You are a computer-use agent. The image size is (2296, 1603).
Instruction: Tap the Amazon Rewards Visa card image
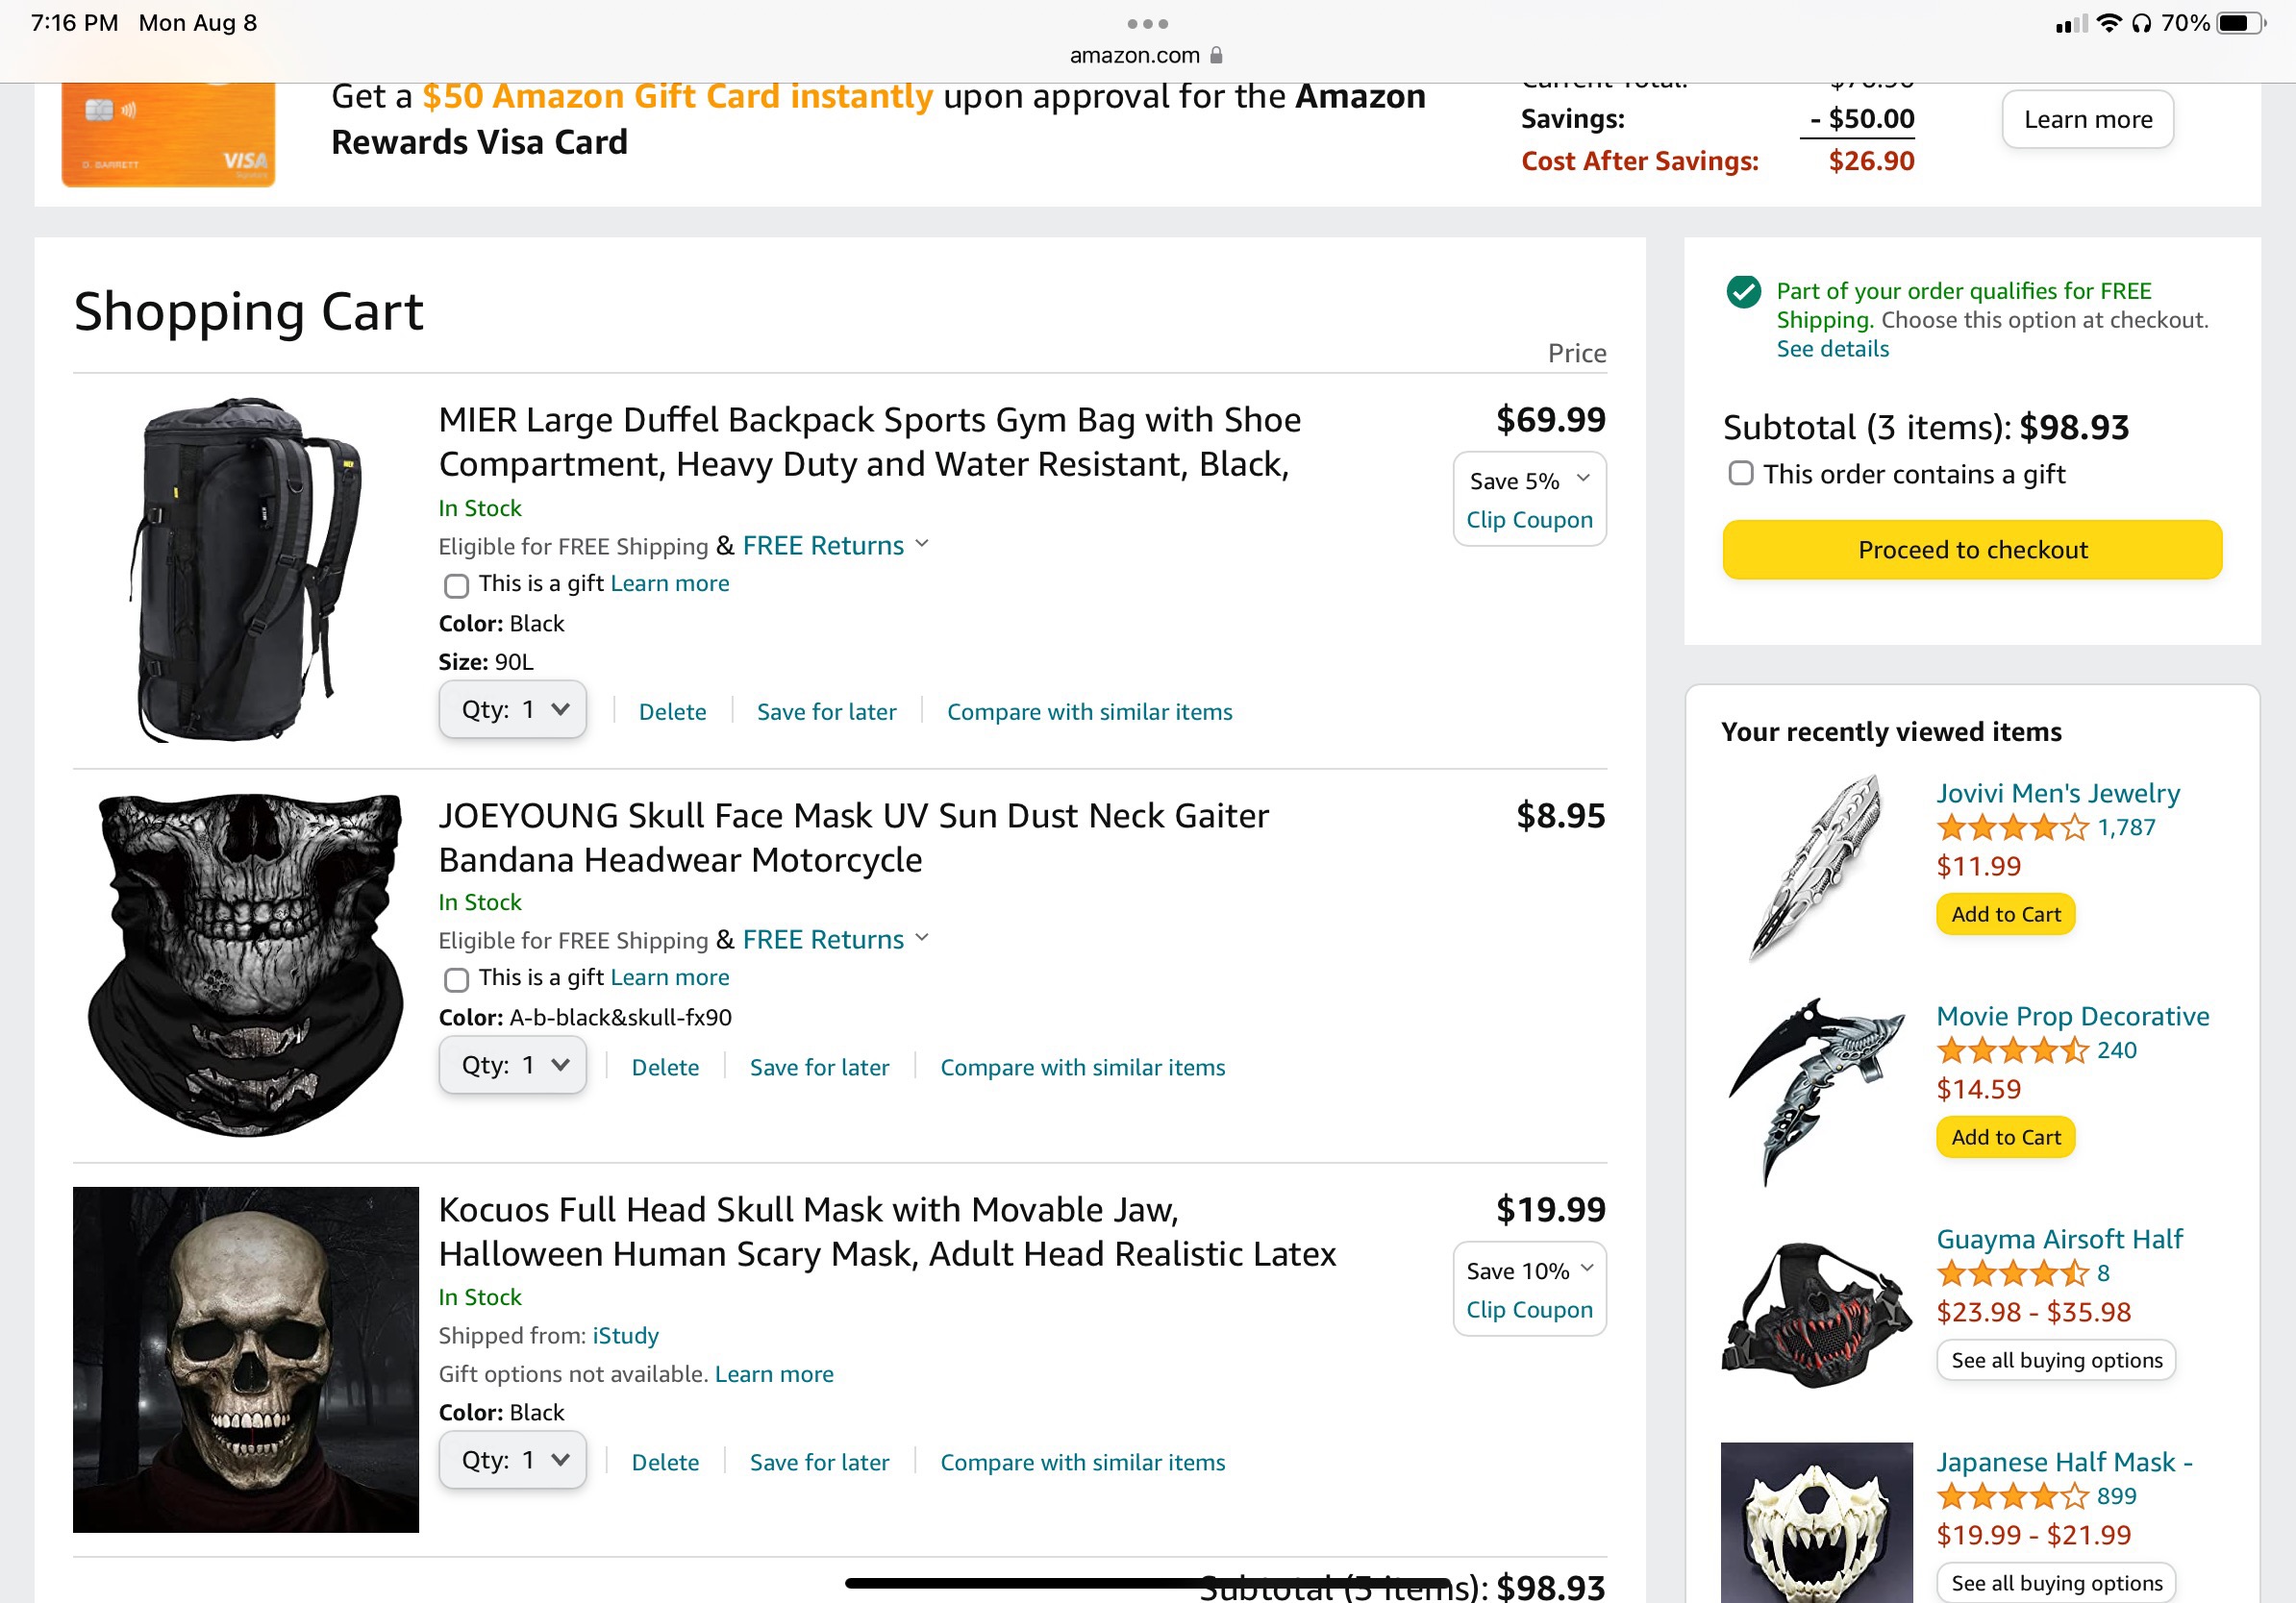coord(168,134)
